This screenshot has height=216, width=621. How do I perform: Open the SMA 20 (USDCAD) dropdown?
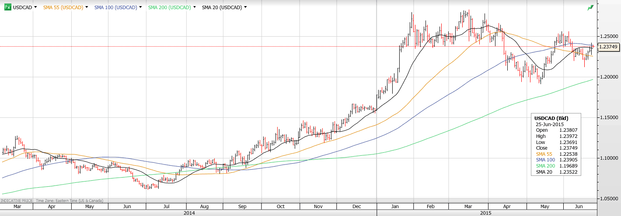click(245, 7)
